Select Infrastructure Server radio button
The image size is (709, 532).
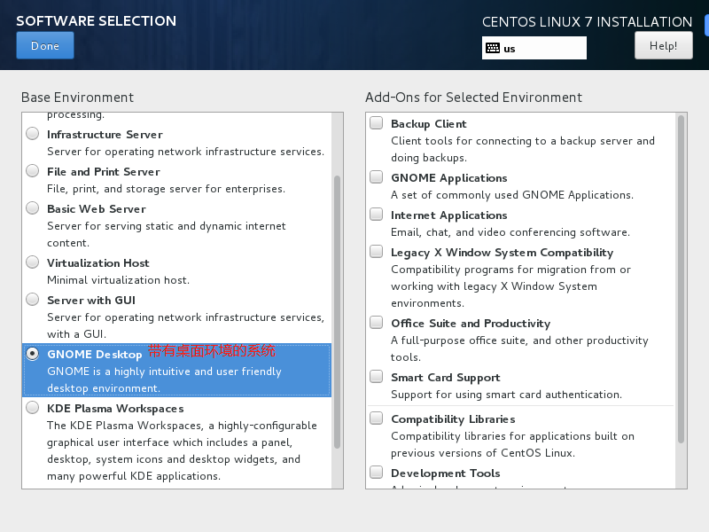[33, 134]
